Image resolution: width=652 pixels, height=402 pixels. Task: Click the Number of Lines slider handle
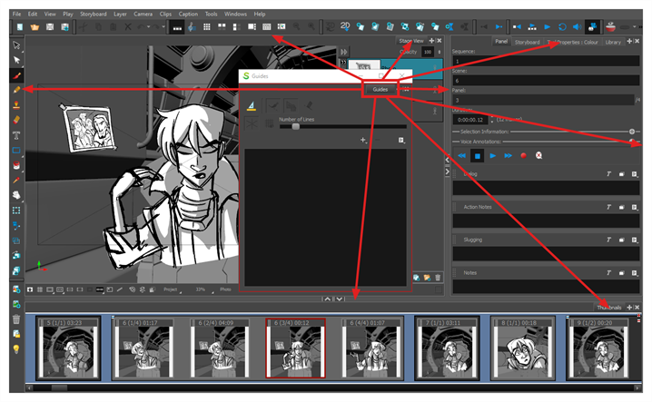(295, 127)
